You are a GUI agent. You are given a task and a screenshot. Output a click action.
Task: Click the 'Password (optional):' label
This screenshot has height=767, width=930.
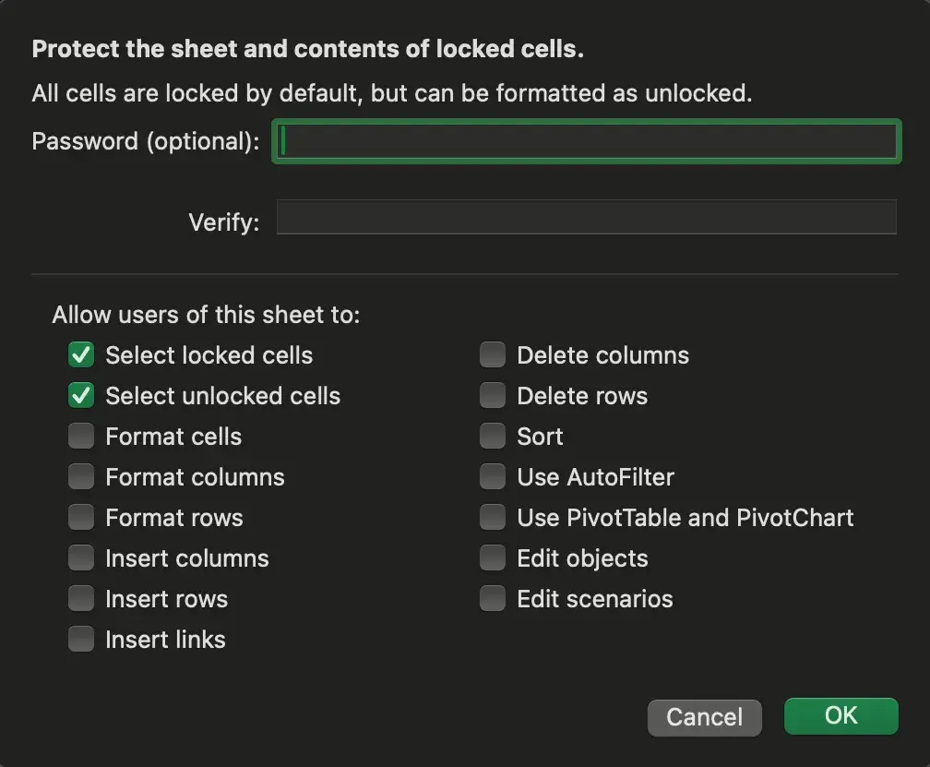click(146, 141)
